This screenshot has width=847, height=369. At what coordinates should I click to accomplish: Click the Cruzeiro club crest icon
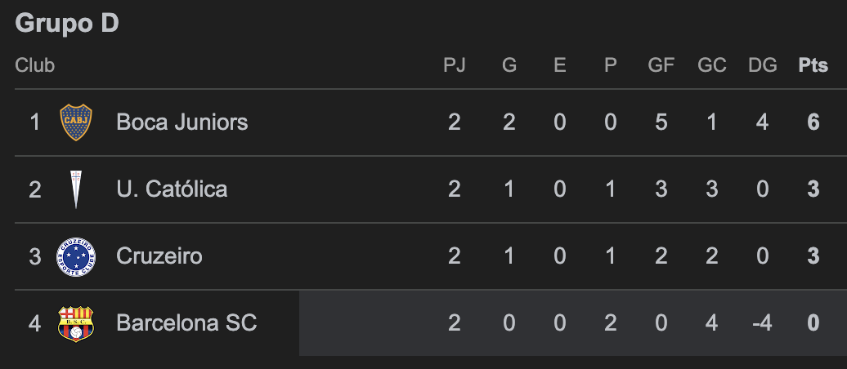pos(76,256)
